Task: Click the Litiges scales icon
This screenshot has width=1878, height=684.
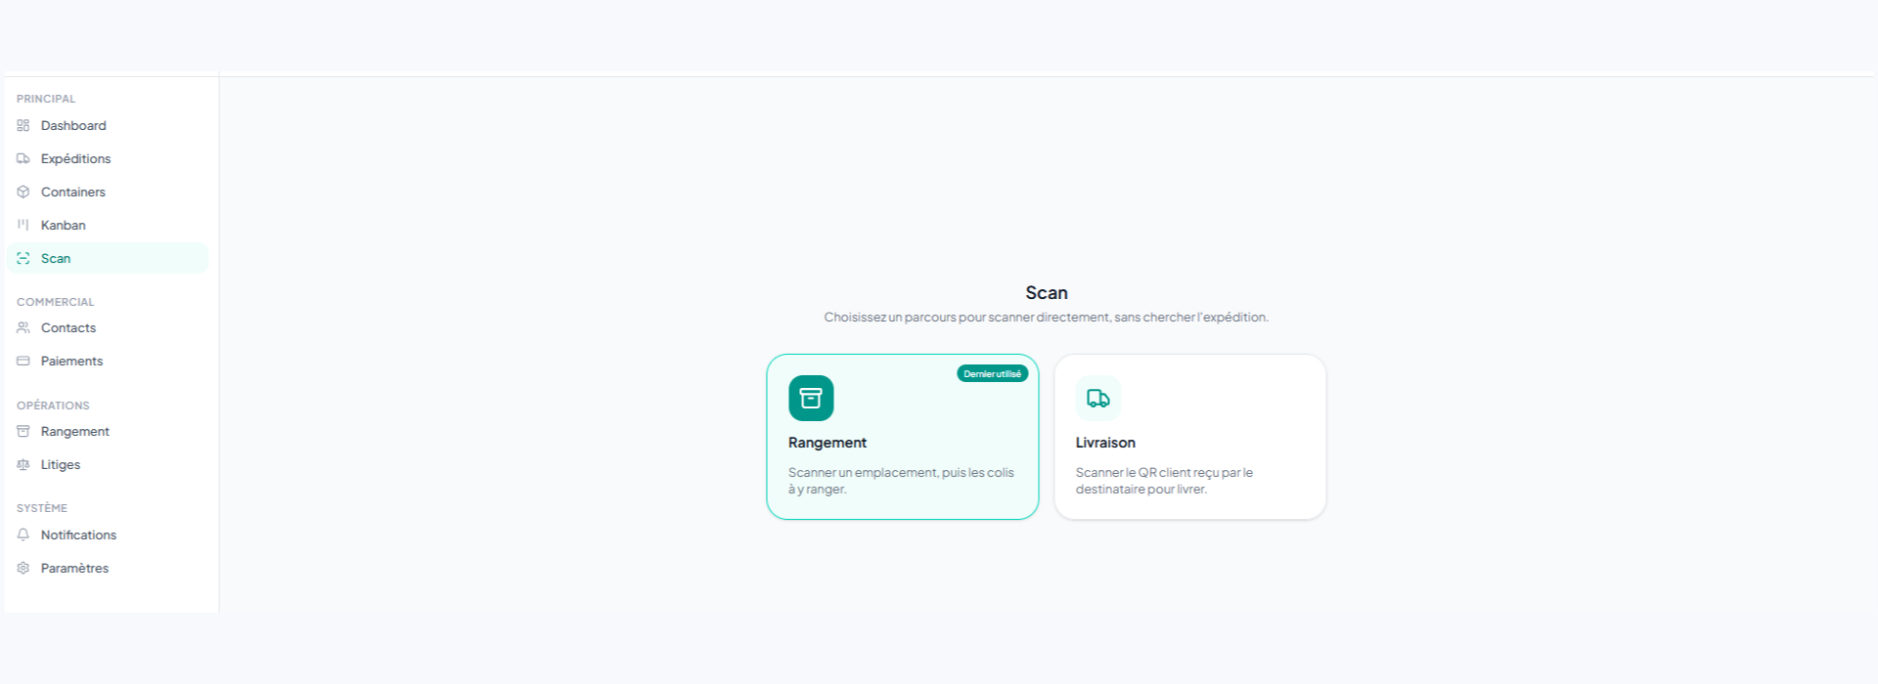Action: (23, 464)
